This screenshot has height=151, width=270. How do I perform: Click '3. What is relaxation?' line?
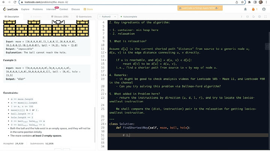[128, 41]
